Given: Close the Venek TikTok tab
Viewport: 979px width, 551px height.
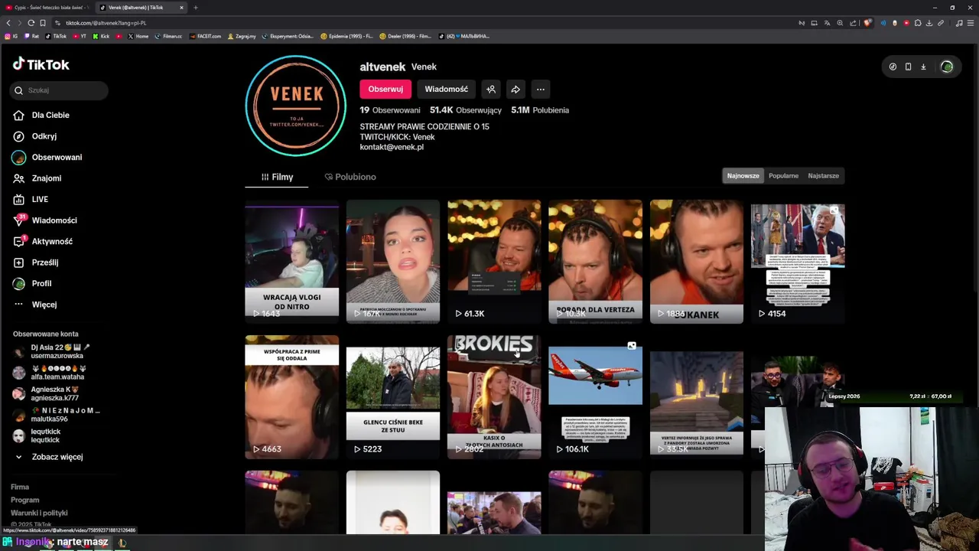Looking at the screenshot, I should point(181,8).
